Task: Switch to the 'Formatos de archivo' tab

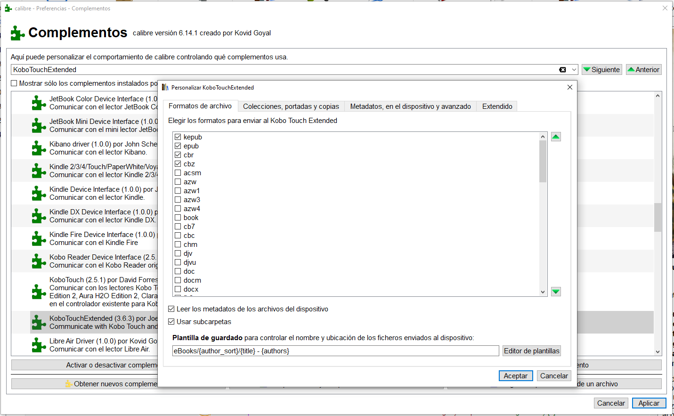Action: pos(200,106)
